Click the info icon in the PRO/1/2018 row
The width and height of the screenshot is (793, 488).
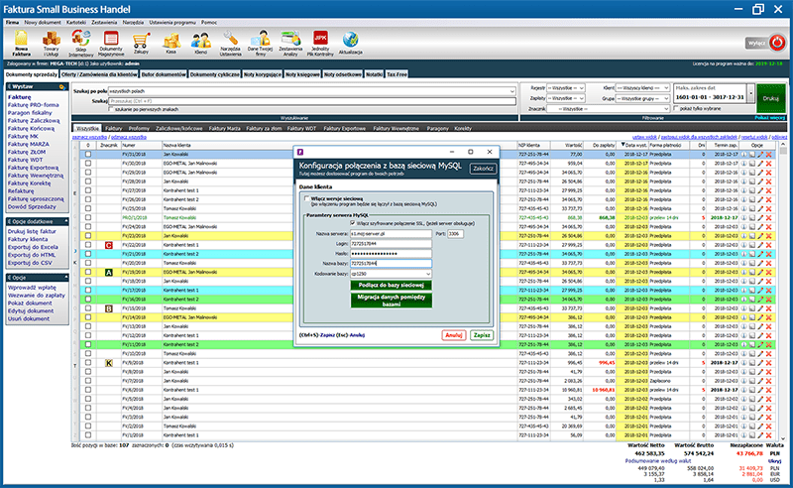[743, 217]
